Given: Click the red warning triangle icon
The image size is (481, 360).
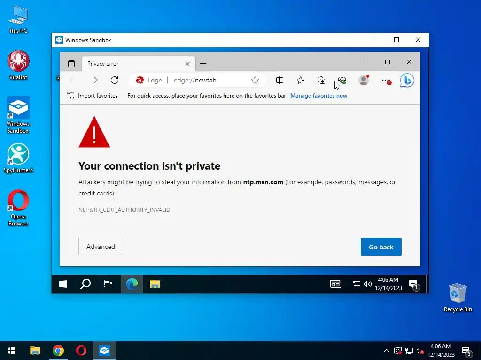Looking at the screenshot, I should click(94, 132).
